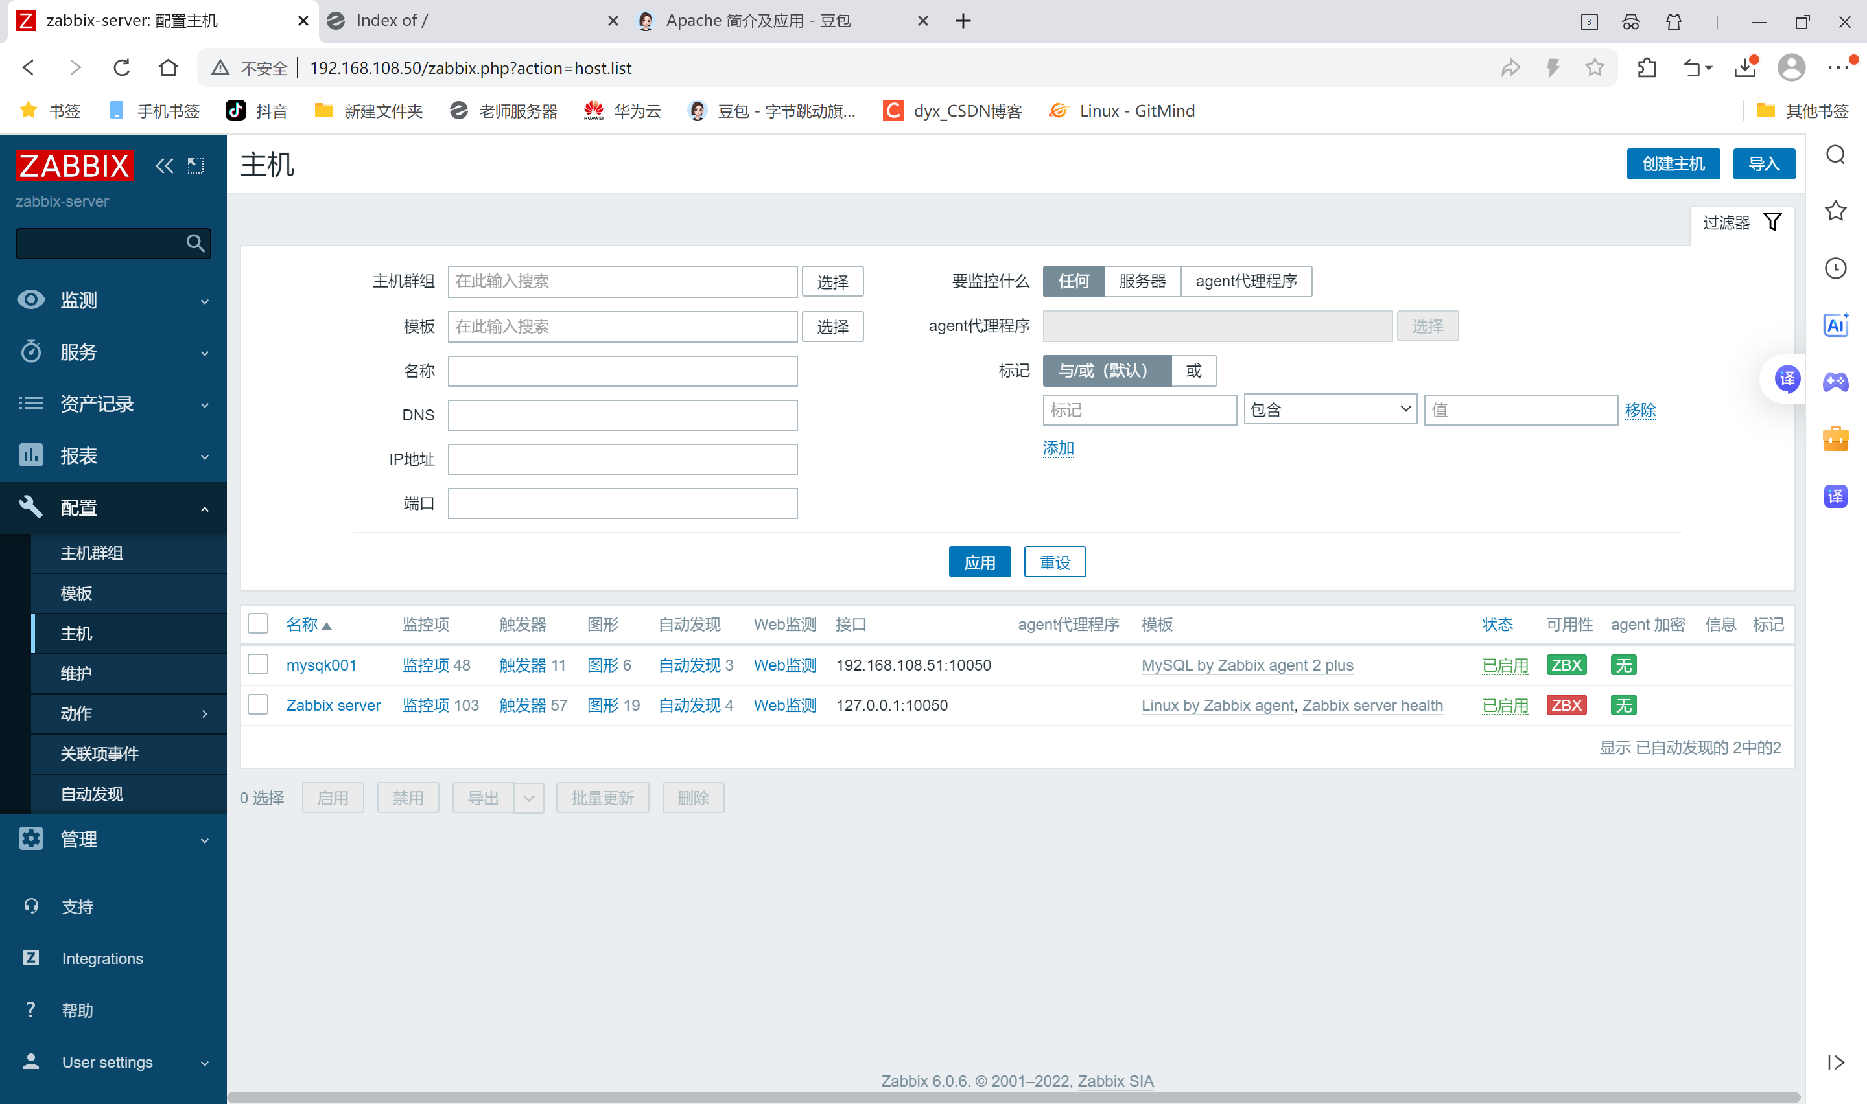The image size is (1867, 1104).
Task: Bookmark page with address bar star icon
Action: [1594, 67]
